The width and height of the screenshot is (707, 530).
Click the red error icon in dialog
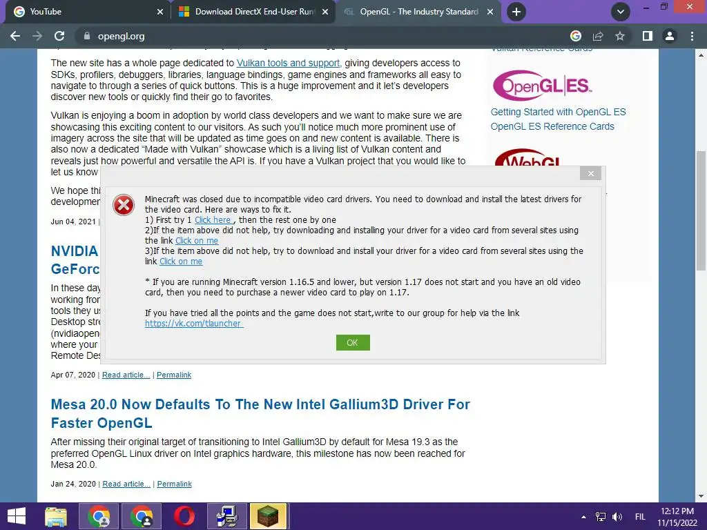tap(124, 206)
